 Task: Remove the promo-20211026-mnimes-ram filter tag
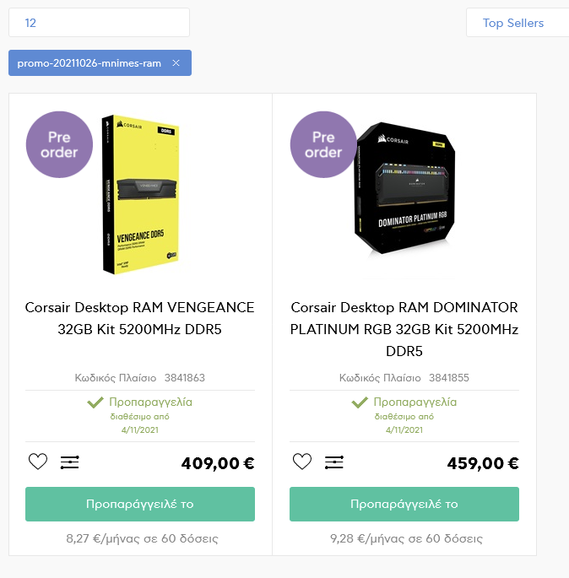click(x=176, y=63)
